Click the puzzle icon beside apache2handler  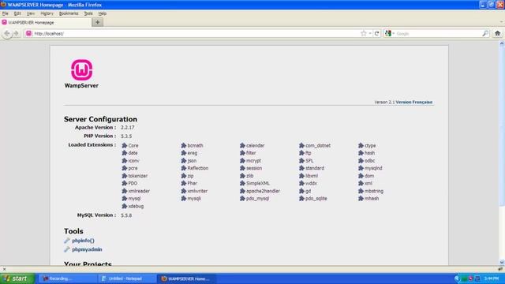(242, 191)
